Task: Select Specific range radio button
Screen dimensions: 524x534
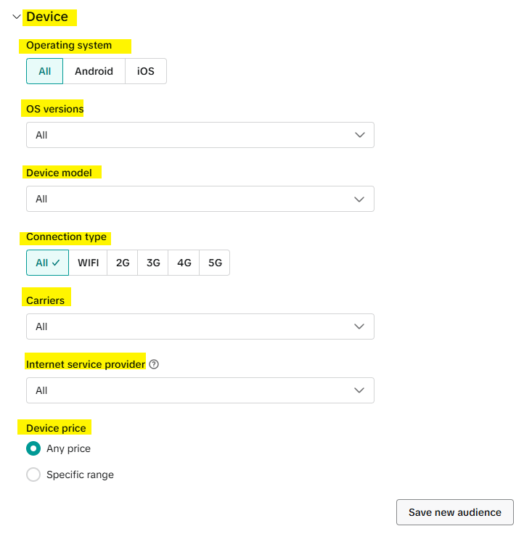Action: pyautogui.click(x=33, y=475)
